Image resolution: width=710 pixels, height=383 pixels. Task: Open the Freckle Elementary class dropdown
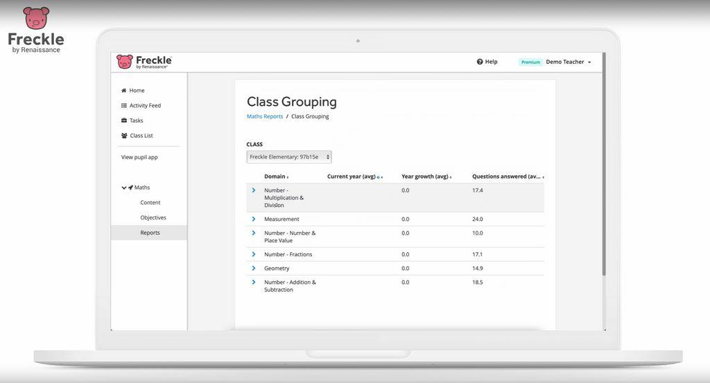pos(289,157)
